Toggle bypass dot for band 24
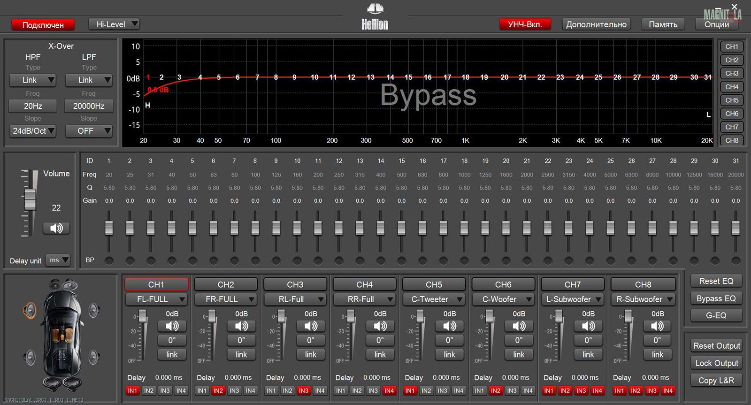The height and width of the screenshot is (405, 751). click(x=590, y=260)
